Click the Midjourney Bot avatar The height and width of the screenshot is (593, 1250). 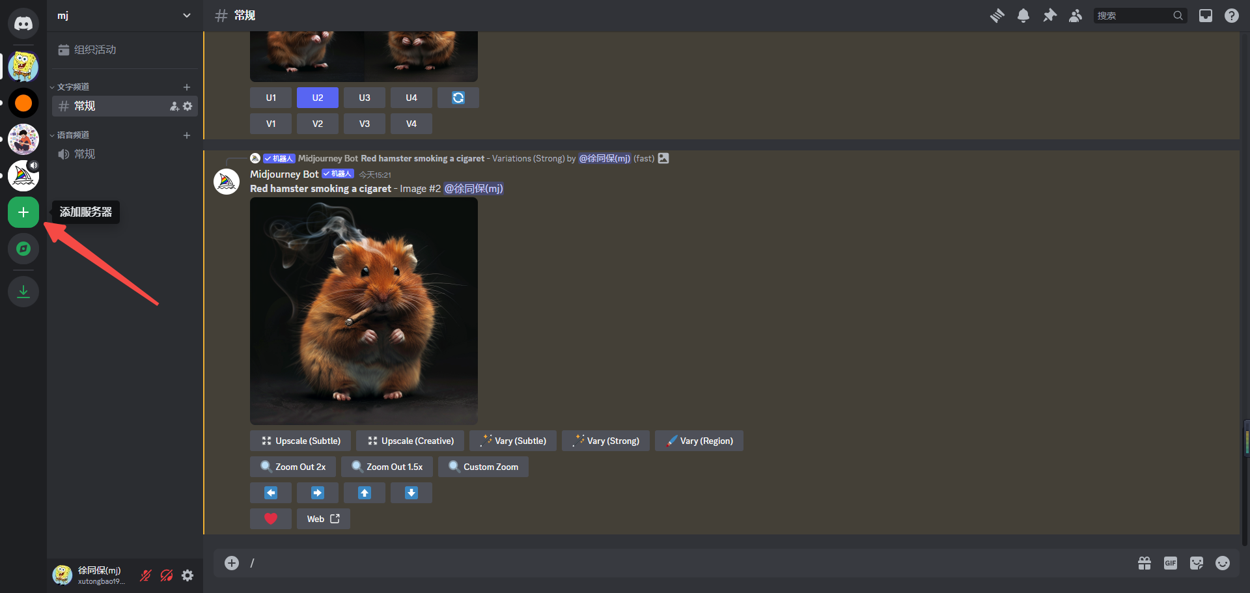[227, 182]
